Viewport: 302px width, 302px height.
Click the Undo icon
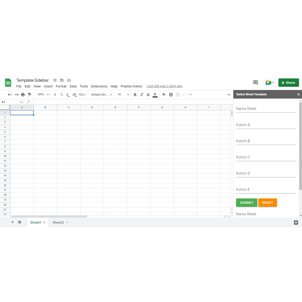[x=10, y=94]
